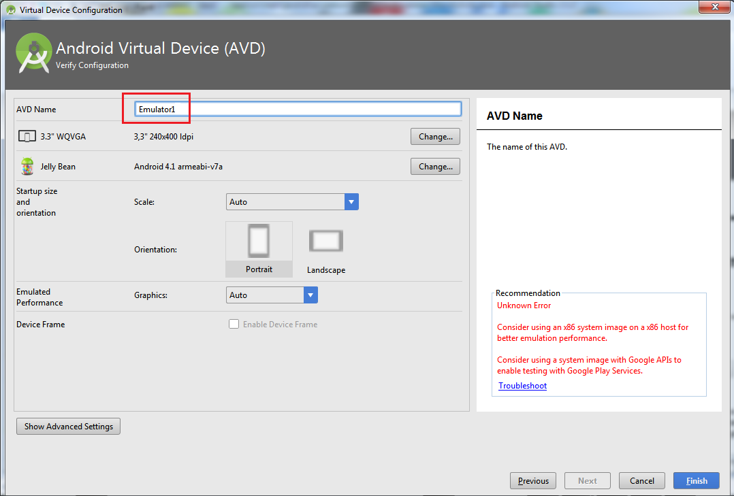Click the Emulator1 name input field
Image resolution: width=734 pixels, height=496 pixels.
pos(293,109)
